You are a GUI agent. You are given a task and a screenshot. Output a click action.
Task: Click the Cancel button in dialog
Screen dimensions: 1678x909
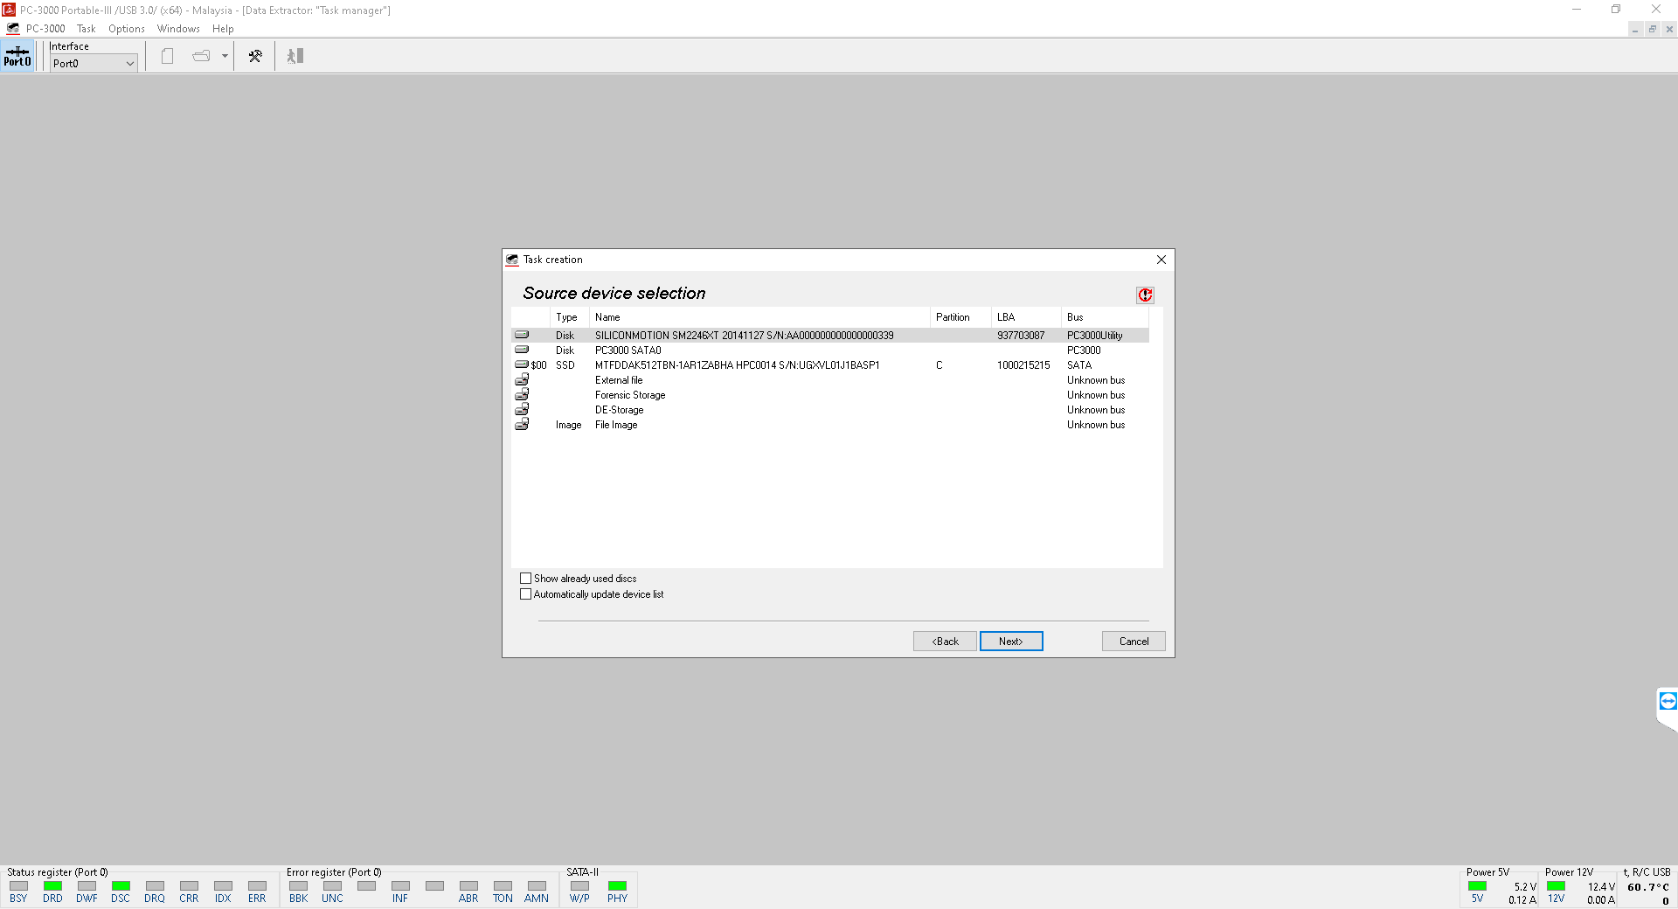coord(1134,642)
